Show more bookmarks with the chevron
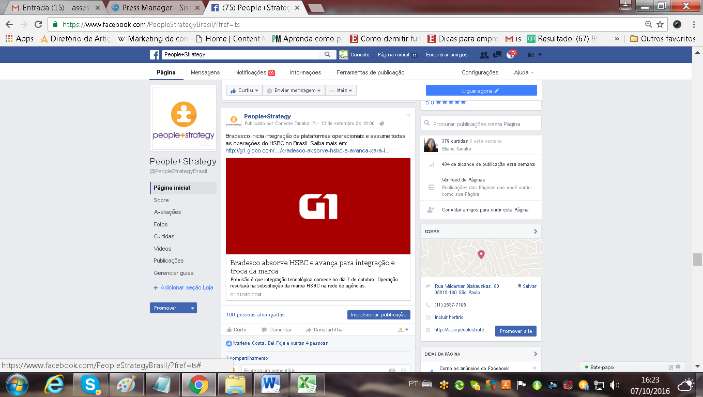 (x=617, y=39)
